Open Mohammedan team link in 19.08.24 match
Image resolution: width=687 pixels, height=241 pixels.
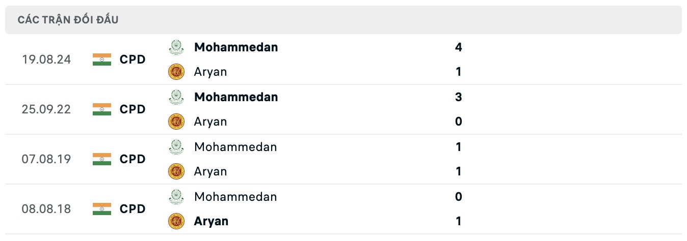(236, 47)
